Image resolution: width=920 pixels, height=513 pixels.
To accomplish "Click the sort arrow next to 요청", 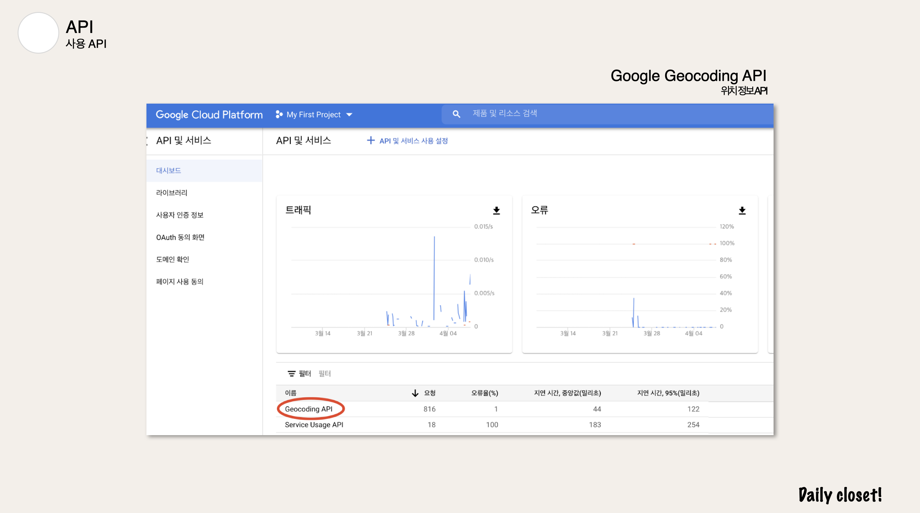I will 415,393.
